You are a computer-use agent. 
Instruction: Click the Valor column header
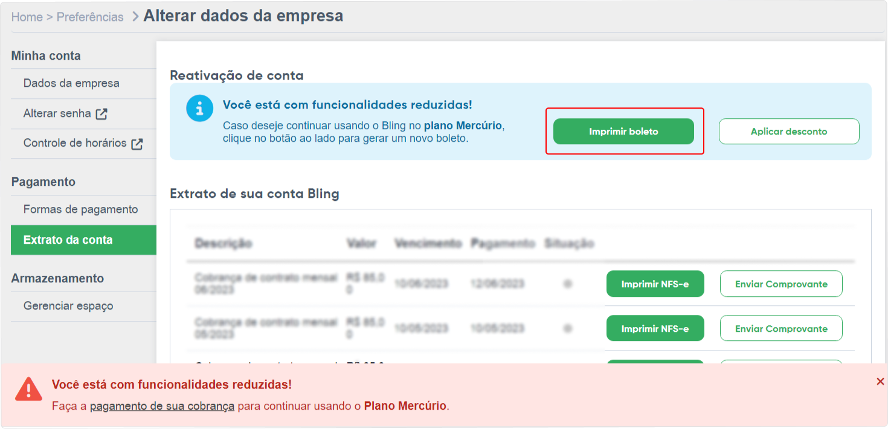pos(362,244)
